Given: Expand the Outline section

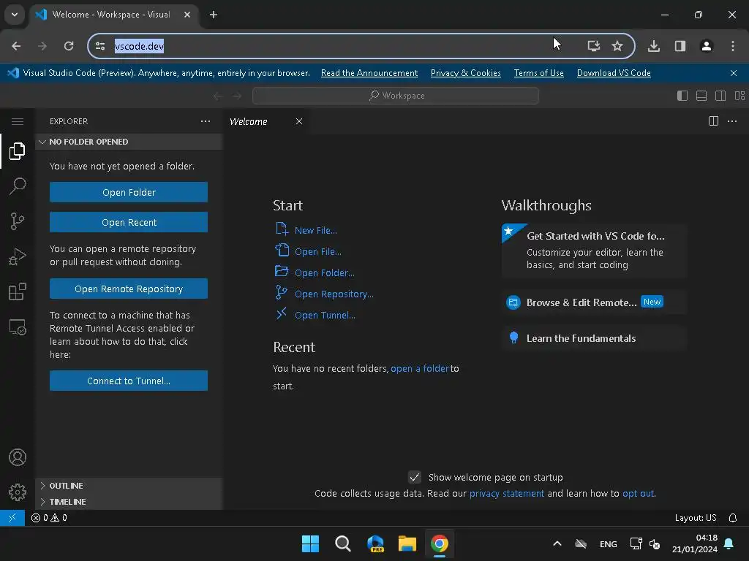Looking at the screenshot, I should click(x=129, y=486).
